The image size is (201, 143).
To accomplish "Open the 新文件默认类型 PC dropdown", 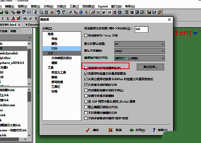I will coord(139,44).
